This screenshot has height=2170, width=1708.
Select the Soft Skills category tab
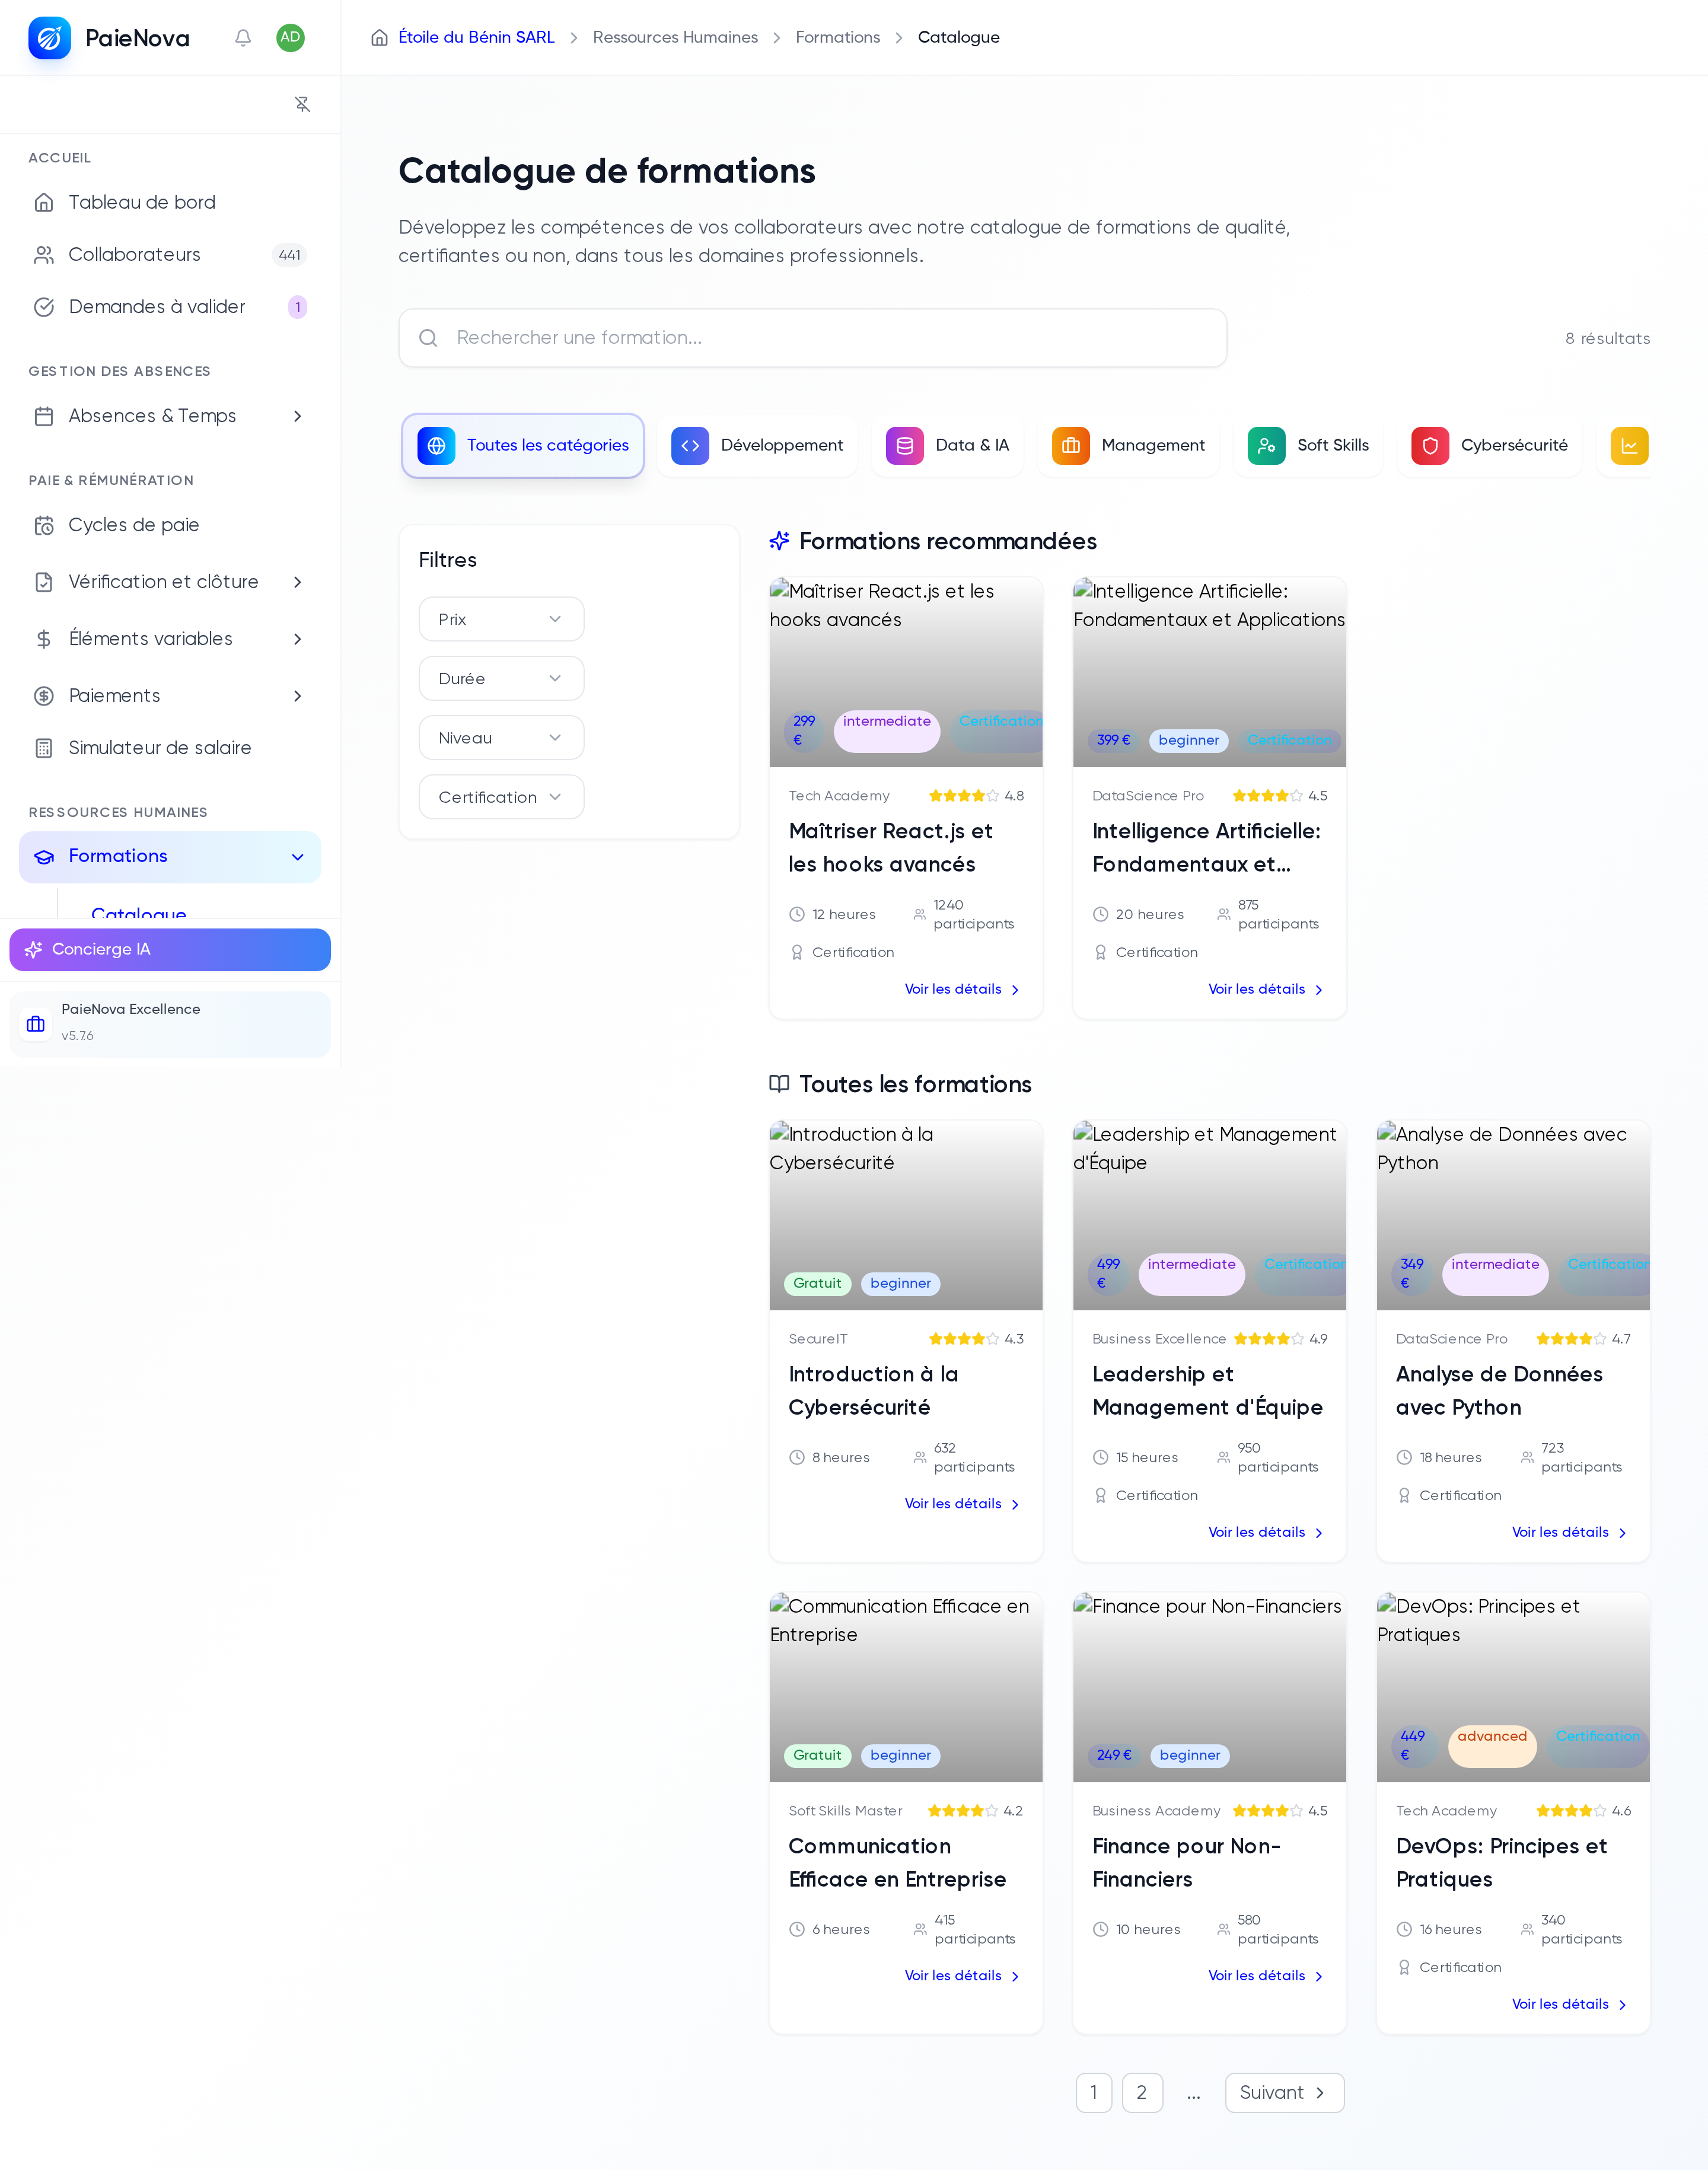tap(1308, 446)
